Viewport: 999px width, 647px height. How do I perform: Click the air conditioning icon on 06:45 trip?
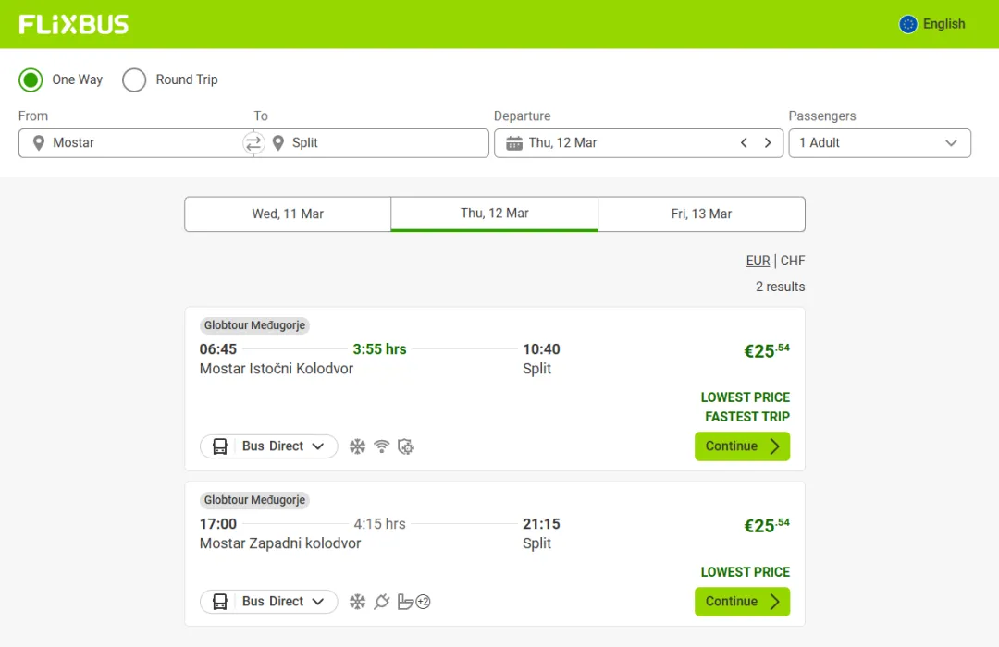(357, 446)
